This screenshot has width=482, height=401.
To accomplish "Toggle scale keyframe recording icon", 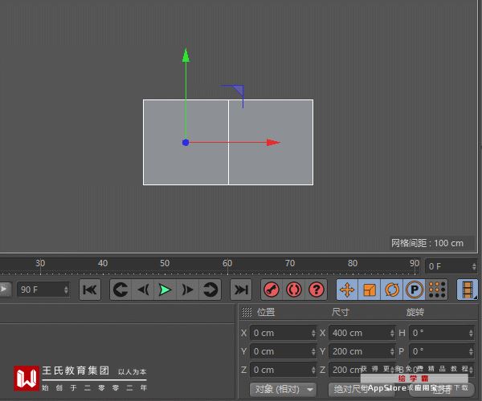I will point(370,290).
